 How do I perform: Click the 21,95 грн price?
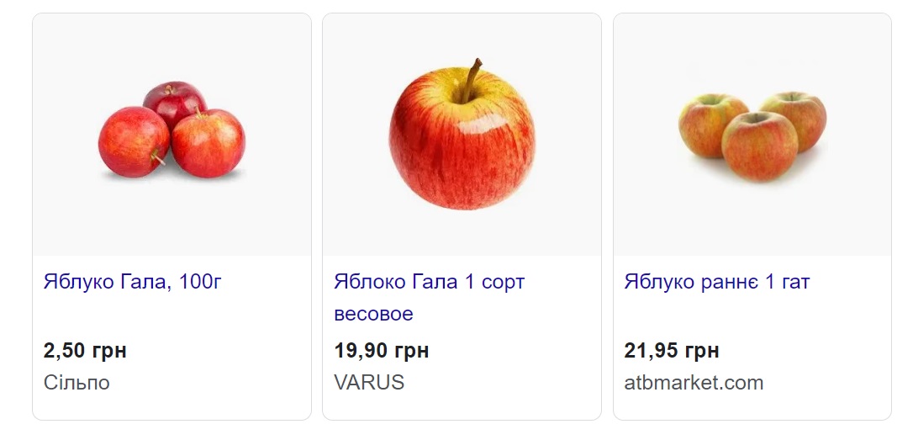point(672,350)
